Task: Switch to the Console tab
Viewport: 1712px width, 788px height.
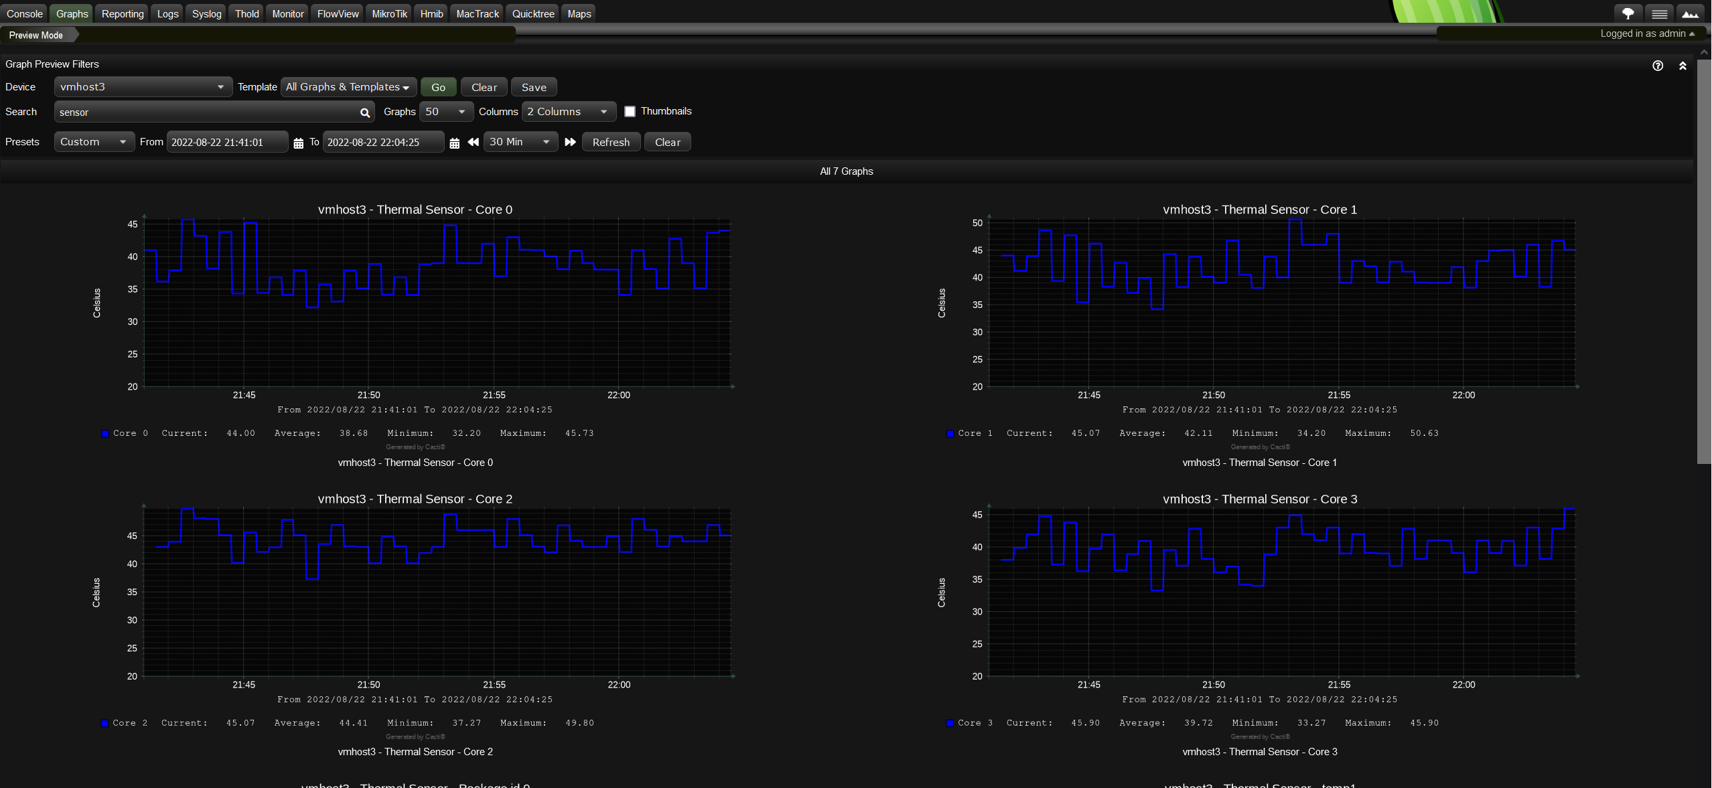Action: [25, 13]
